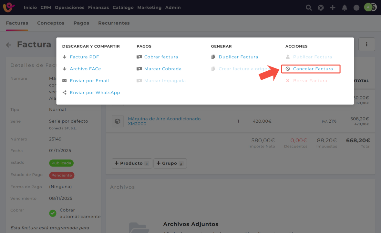381x233 pixels.
Task: Click the app logo in top left
Action: click(x=9, y=7)
